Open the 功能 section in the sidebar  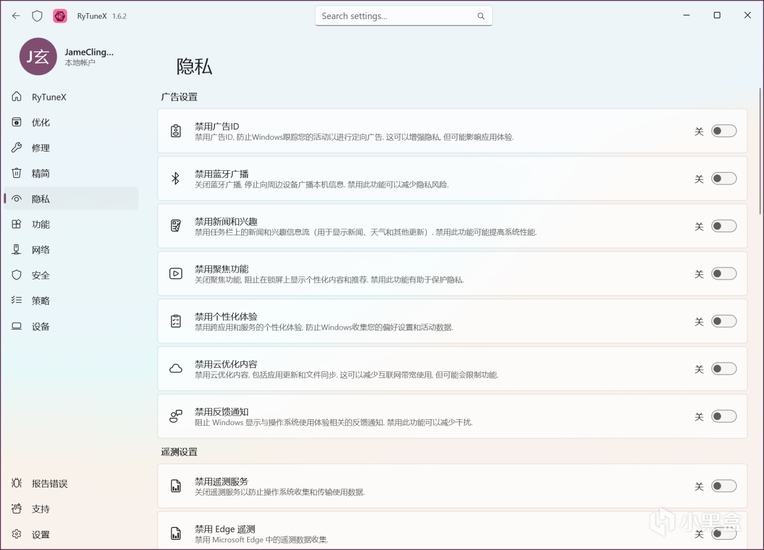pyautogui.click(x=71, y=225)
